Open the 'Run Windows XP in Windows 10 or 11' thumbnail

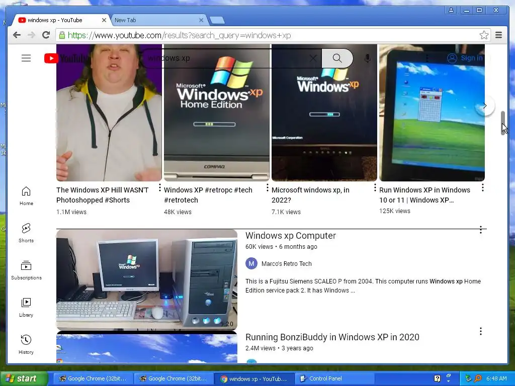[x=432, y=113]
